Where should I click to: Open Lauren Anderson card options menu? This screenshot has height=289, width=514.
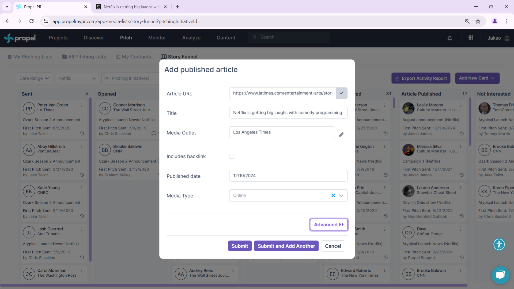[461, 188]
